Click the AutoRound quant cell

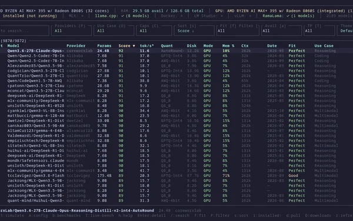point(172,51)
